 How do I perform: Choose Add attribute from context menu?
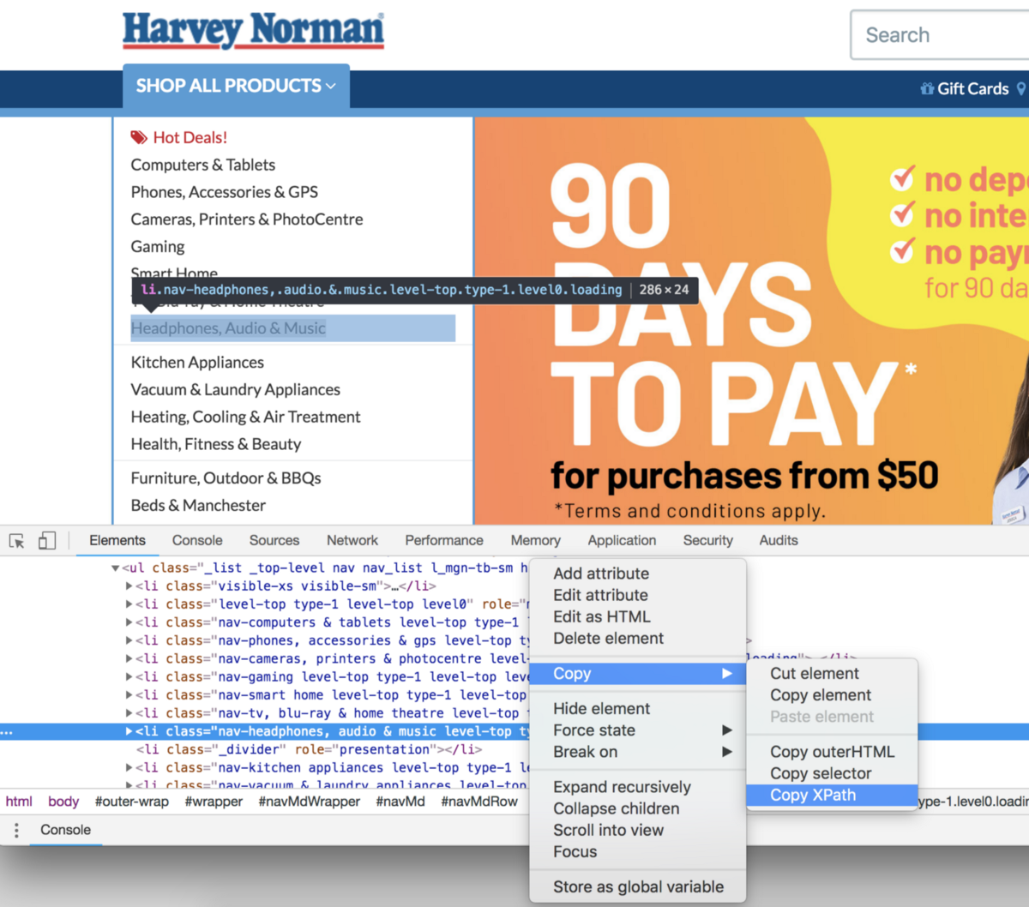coord(637,574)
